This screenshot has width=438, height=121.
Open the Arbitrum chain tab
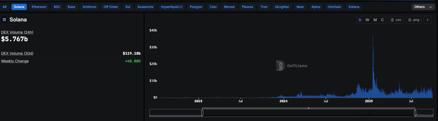click(x=89, y=7)
